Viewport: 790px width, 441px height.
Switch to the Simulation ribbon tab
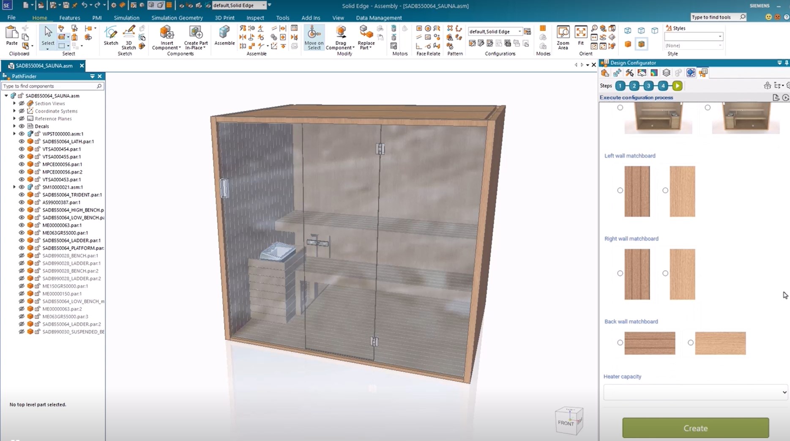click(126, 17)
